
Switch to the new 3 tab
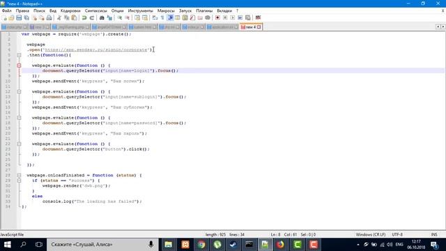click(x=40, y=27)
